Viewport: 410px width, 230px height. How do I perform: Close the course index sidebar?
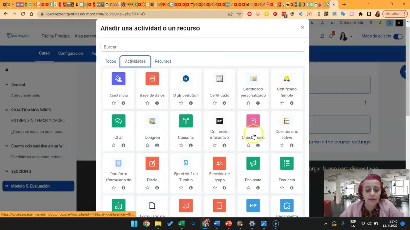point(7,70)
